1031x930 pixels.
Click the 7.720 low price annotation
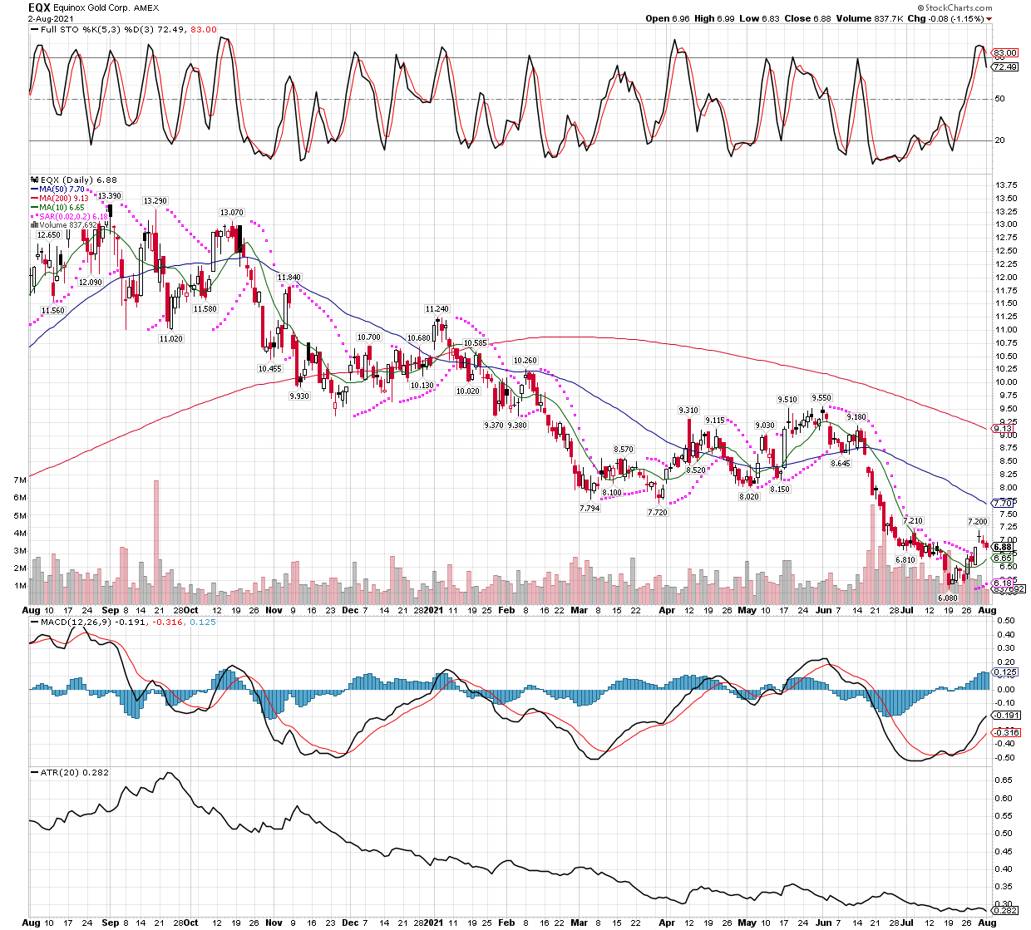[658, 513]
